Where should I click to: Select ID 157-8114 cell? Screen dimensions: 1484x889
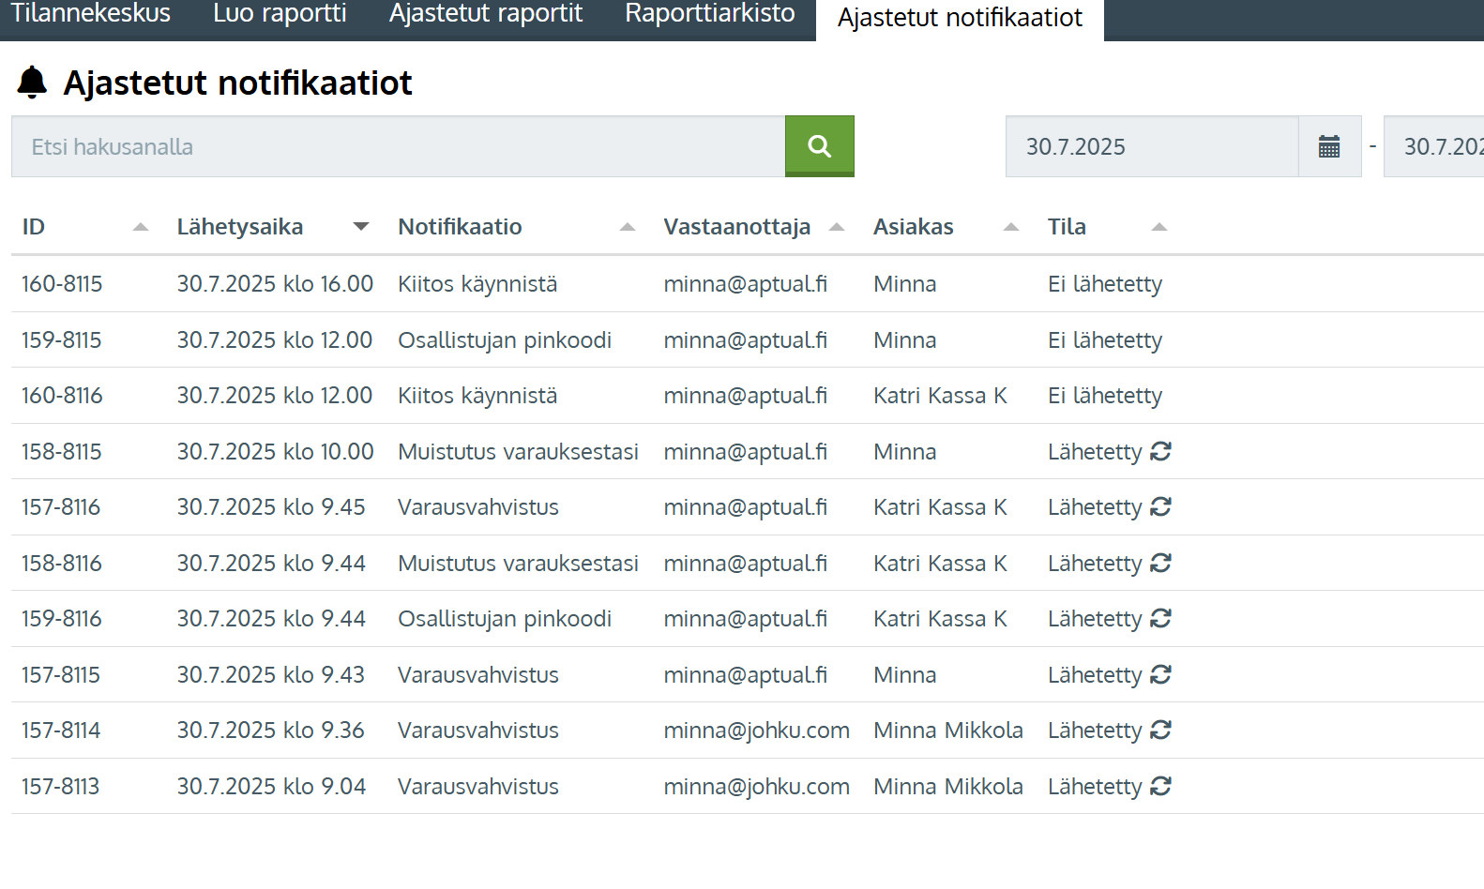(x=61, y=731)
